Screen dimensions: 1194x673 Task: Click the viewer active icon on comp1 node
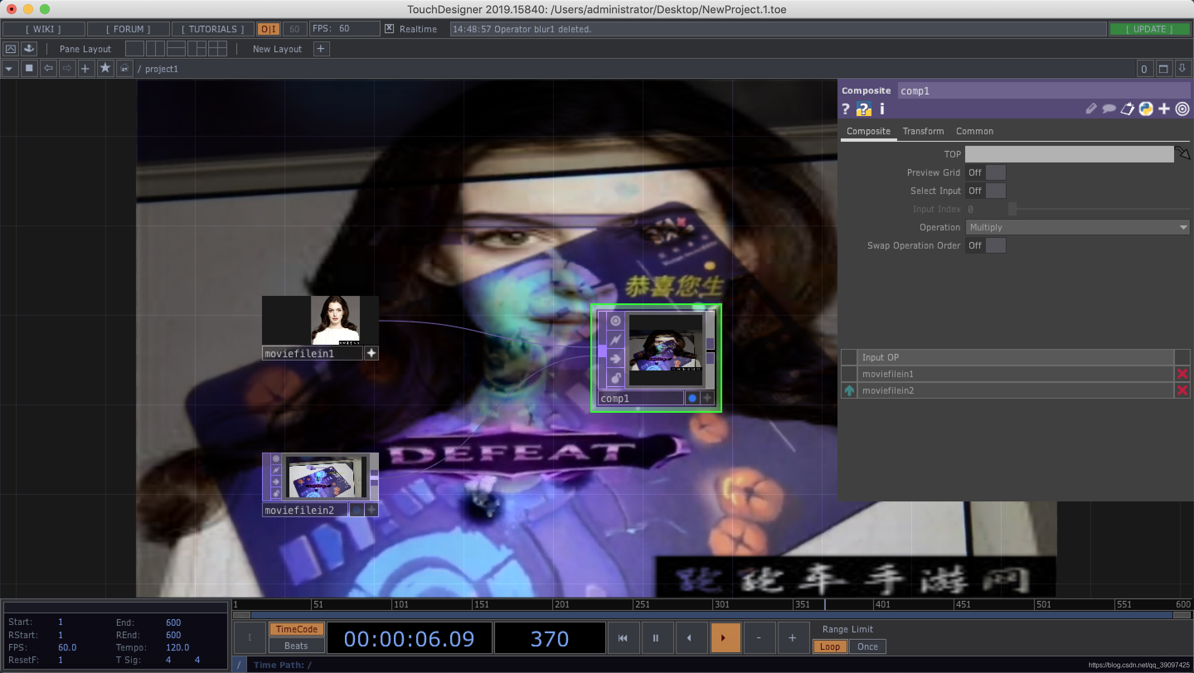click(616, 320)
